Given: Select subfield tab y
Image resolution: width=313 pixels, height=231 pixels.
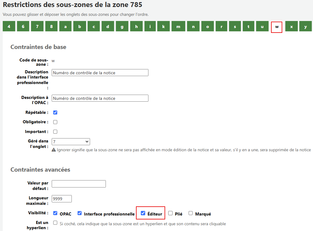Looking at the screenshot, I should point(305,26).
